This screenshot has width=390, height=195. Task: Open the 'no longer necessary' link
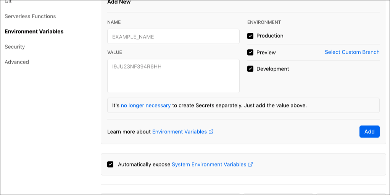click(x=146, y=105)
